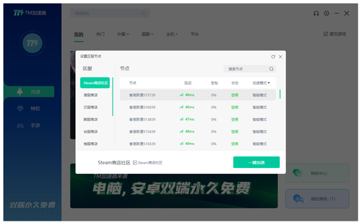Click the server icon beside Steam商店社区 footer
This screenshot has width=361, height=224.
point(135,163)
